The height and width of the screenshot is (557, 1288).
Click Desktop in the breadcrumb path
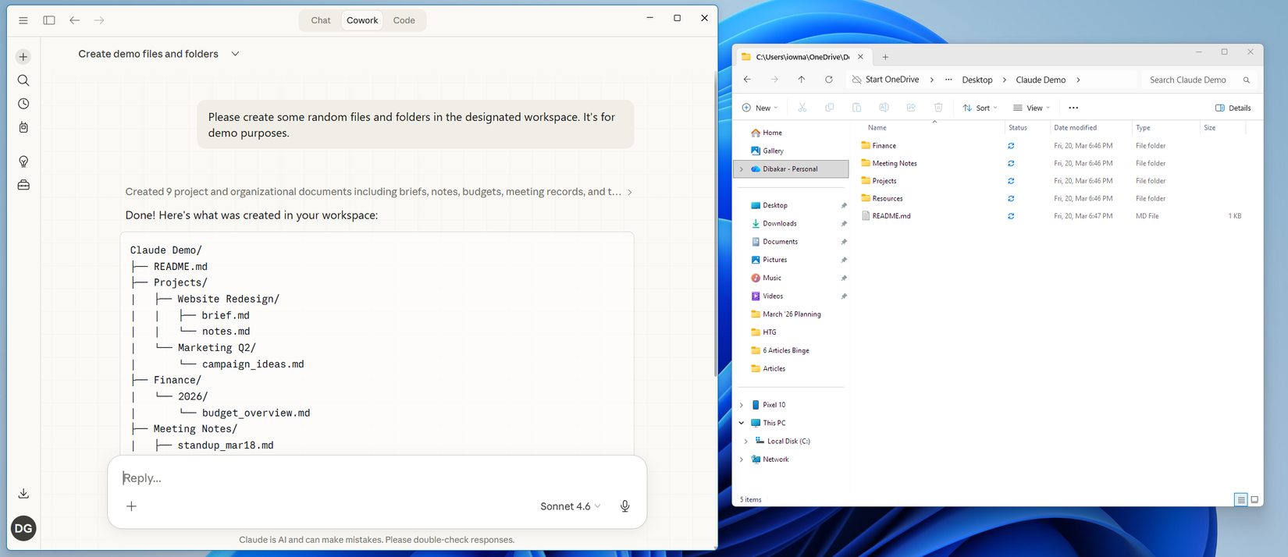pyautogui.click(x=977, y=80)
